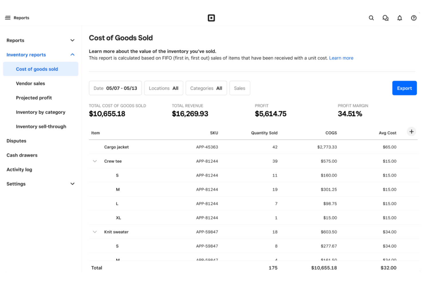
Task: Open the hamburger navigation menu
Action: (x=8, y=17)
